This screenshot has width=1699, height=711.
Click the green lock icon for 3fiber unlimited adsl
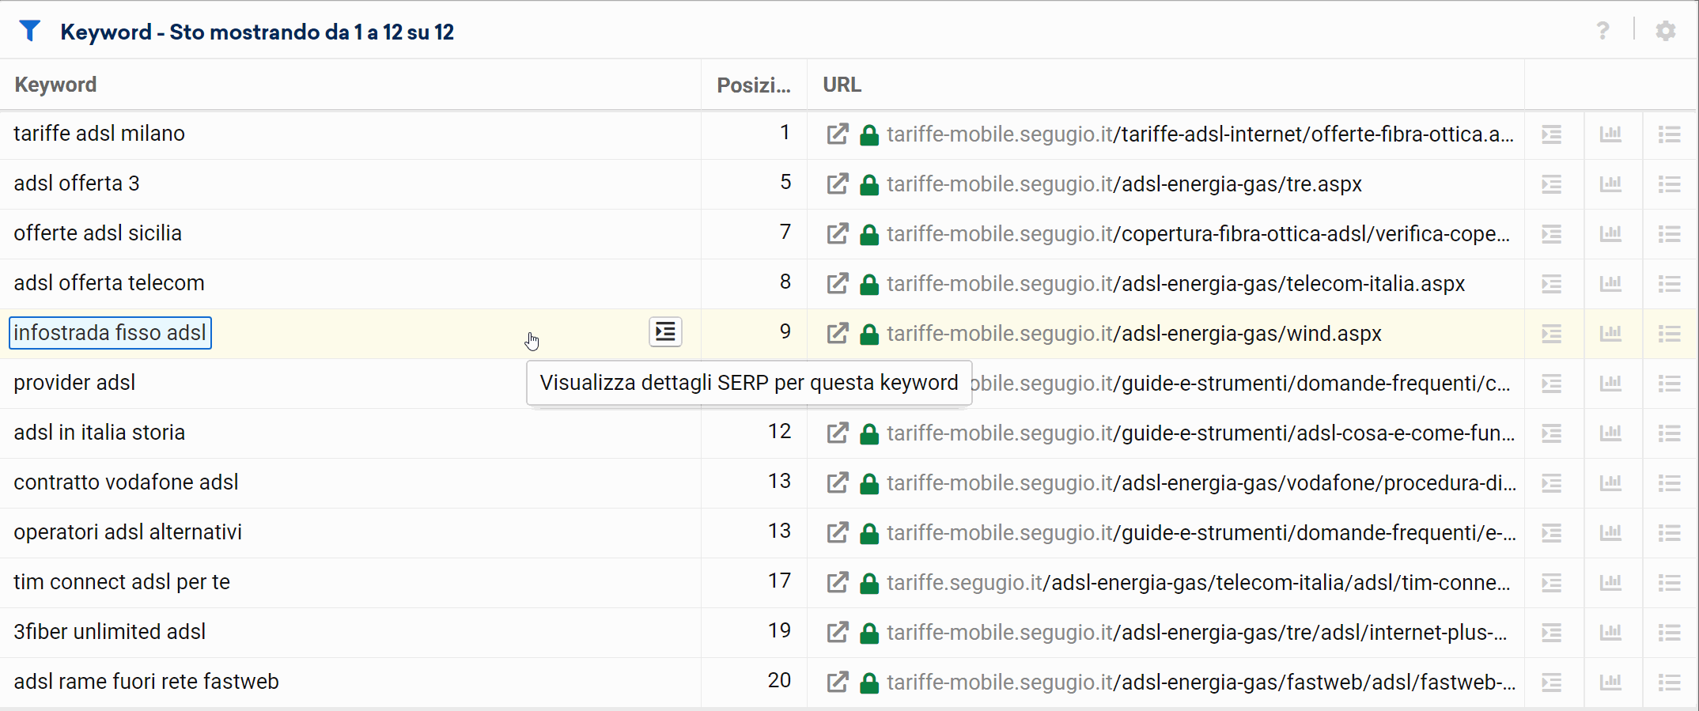[x=869, y=633]
